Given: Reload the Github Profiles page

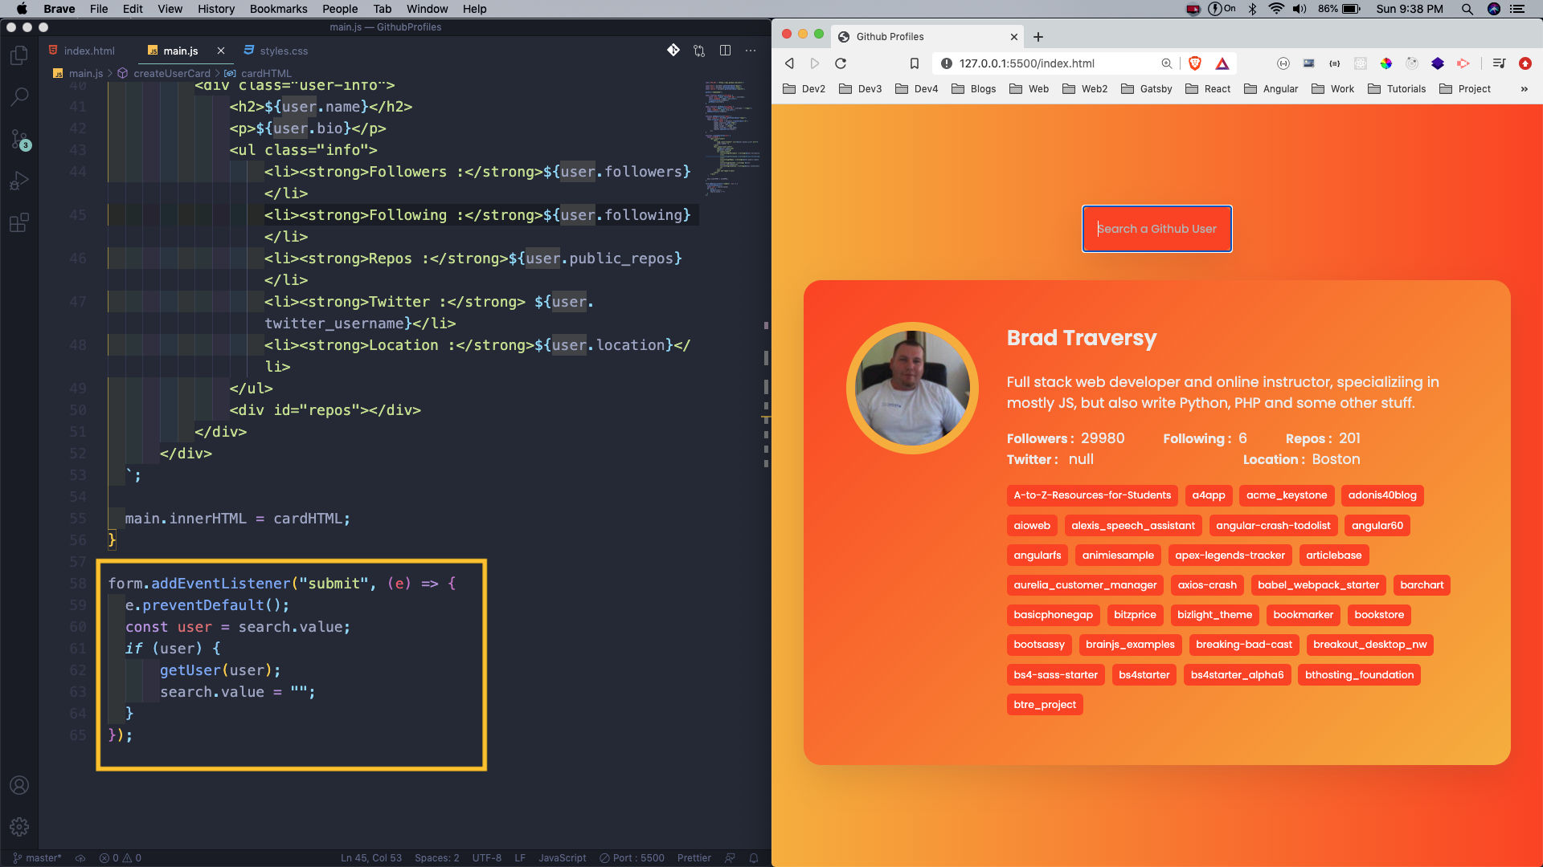Looking at the screenshot, I should (x=841, y=63).
